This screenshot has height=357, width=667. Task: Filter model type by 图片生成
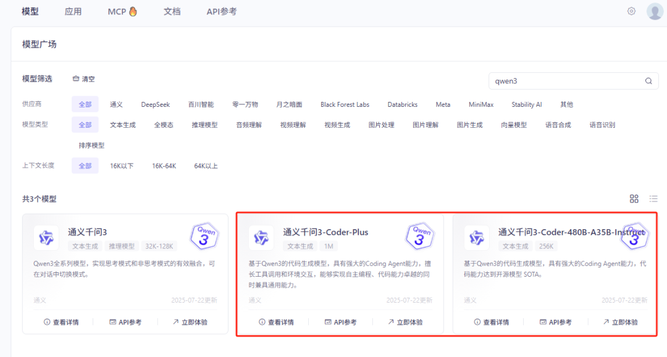470,125
